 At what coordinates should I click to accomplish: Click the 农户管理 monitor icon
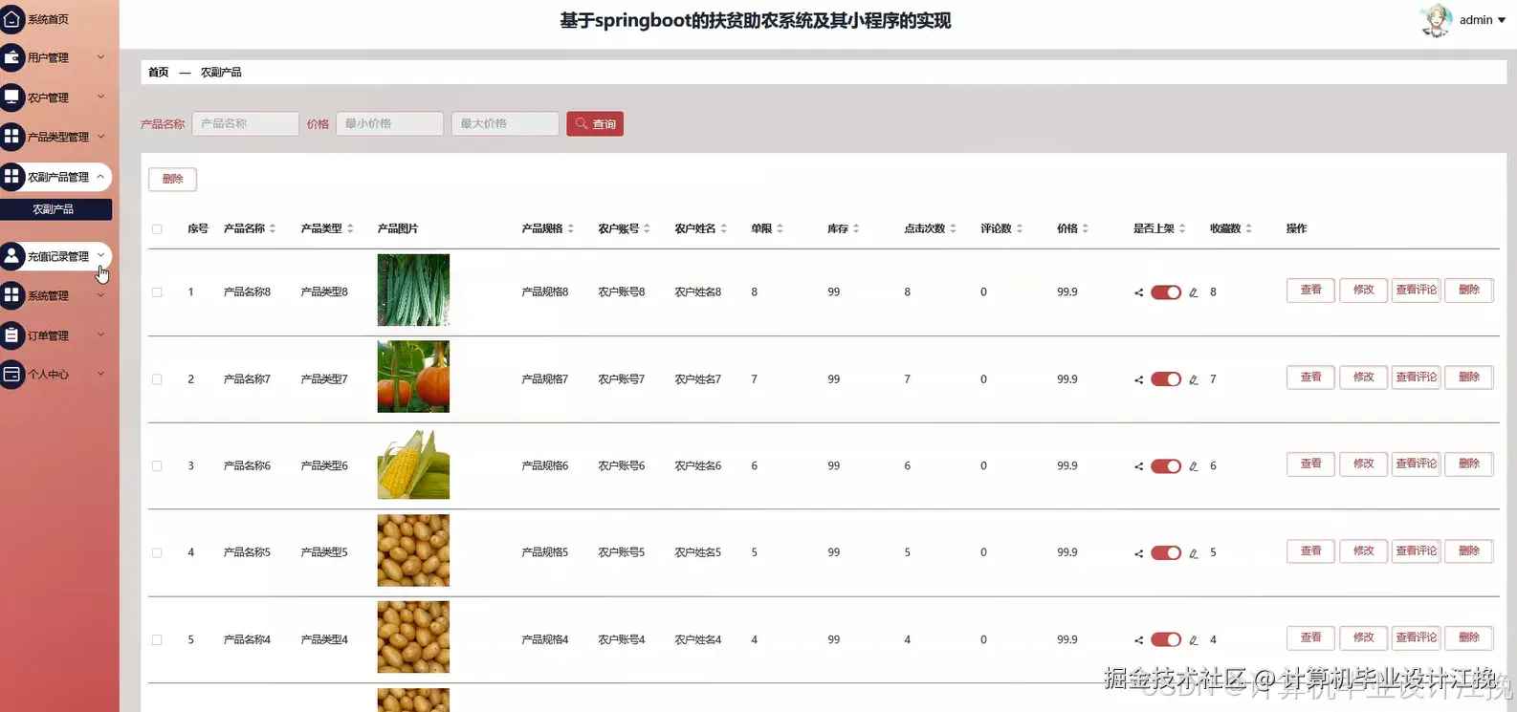pos(11,97)
